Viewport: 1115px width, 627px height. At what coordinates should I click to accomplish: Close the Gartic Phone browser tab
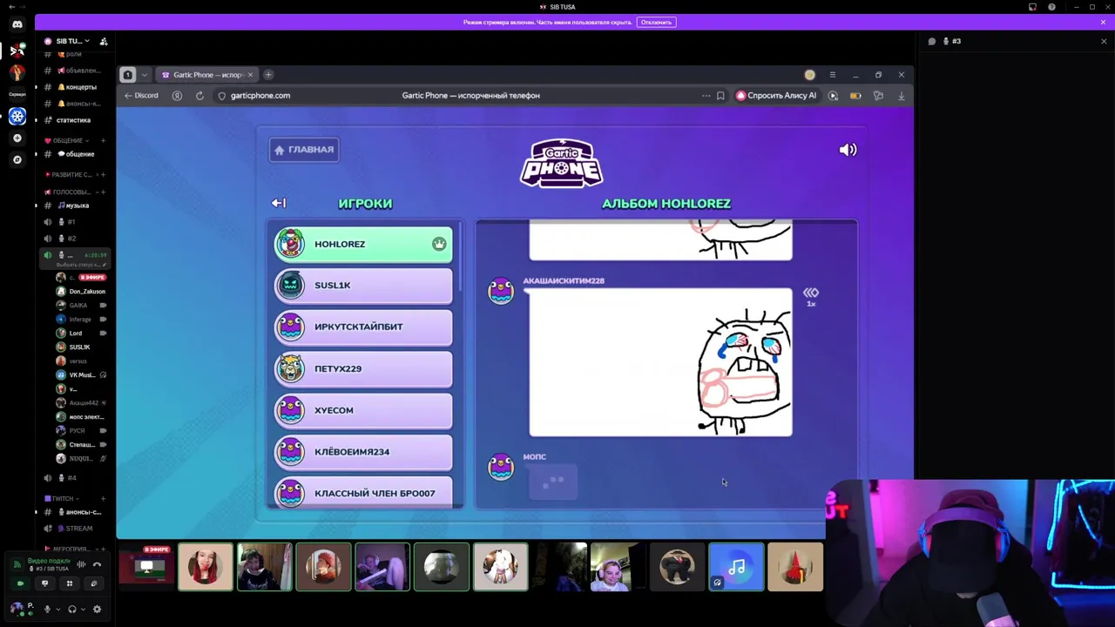pos(250,75)
